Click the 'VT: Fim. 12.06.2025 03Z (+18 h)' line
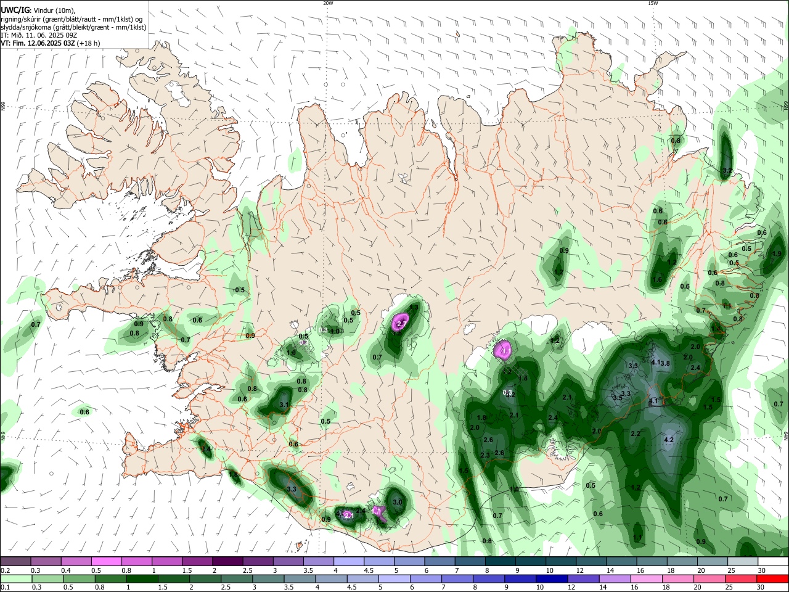 pos(51,43)
